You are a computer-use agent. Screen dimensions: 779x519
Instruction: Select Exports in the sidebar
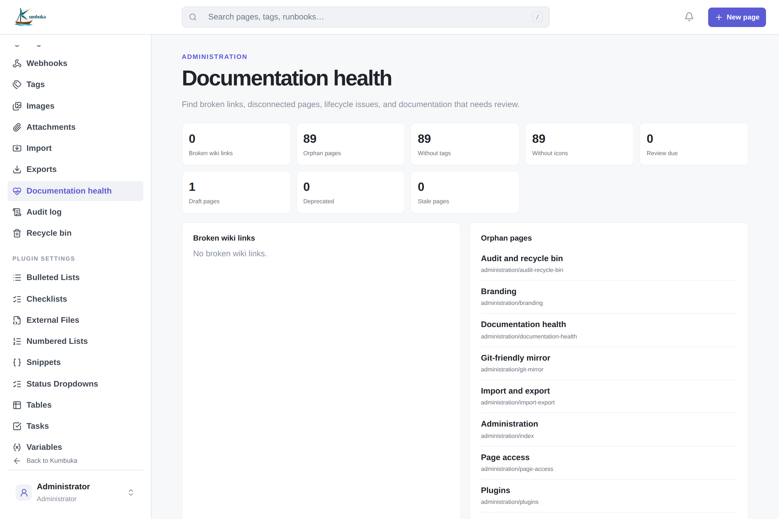75,169
